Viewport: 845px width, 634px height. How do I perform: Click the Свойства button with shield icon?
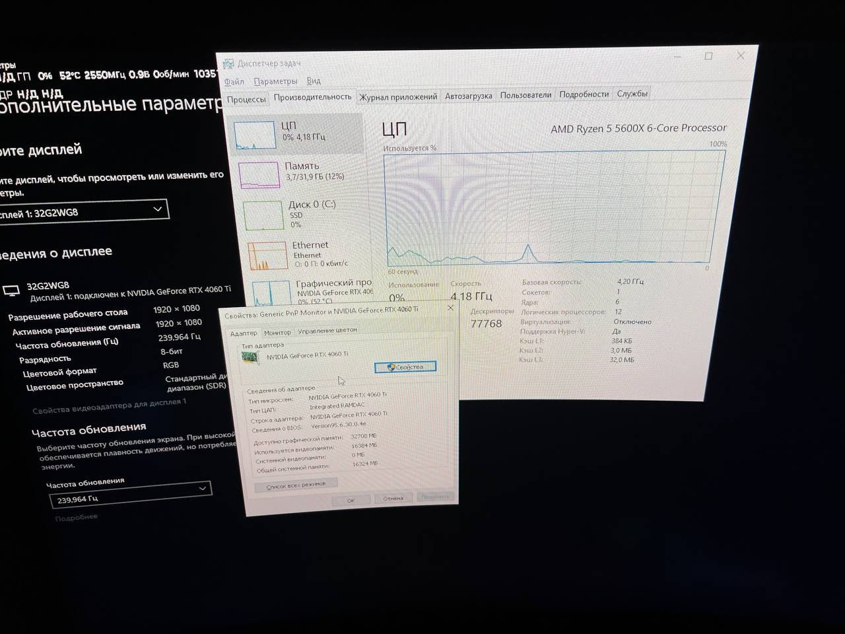(405, 367)
